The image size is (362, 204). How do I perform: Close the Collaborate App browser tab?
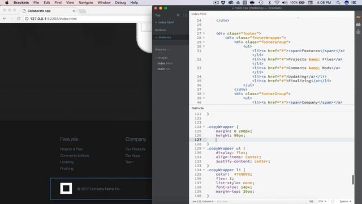coord(74,11)
